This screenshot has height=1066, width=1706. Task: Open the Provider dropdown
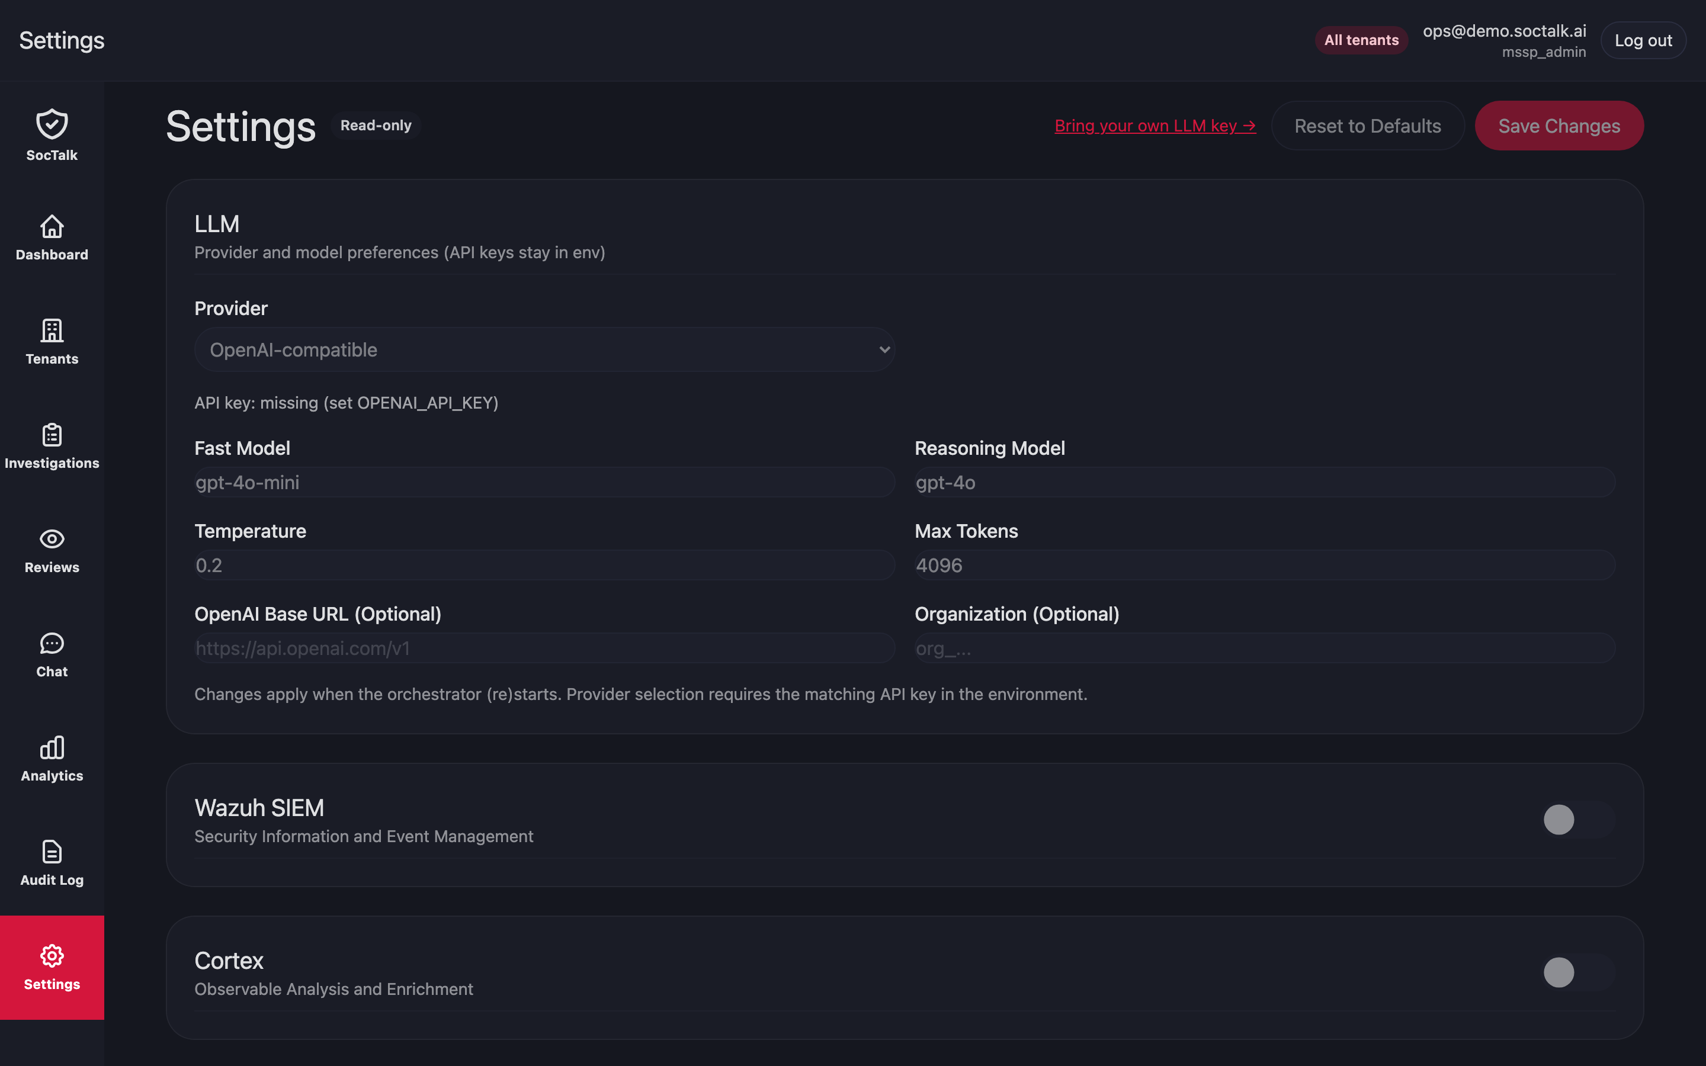click(544, 349)
